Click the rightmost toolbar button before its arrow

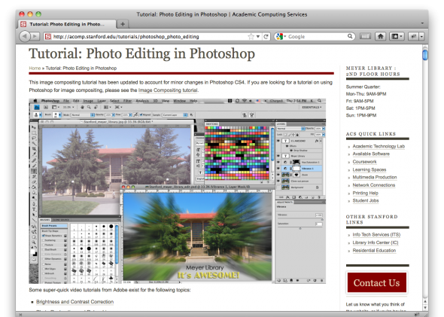click(x=414, y=36)
